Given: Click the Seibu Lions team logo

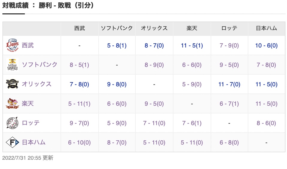Looking at the screenshot, I should (12, 45).
